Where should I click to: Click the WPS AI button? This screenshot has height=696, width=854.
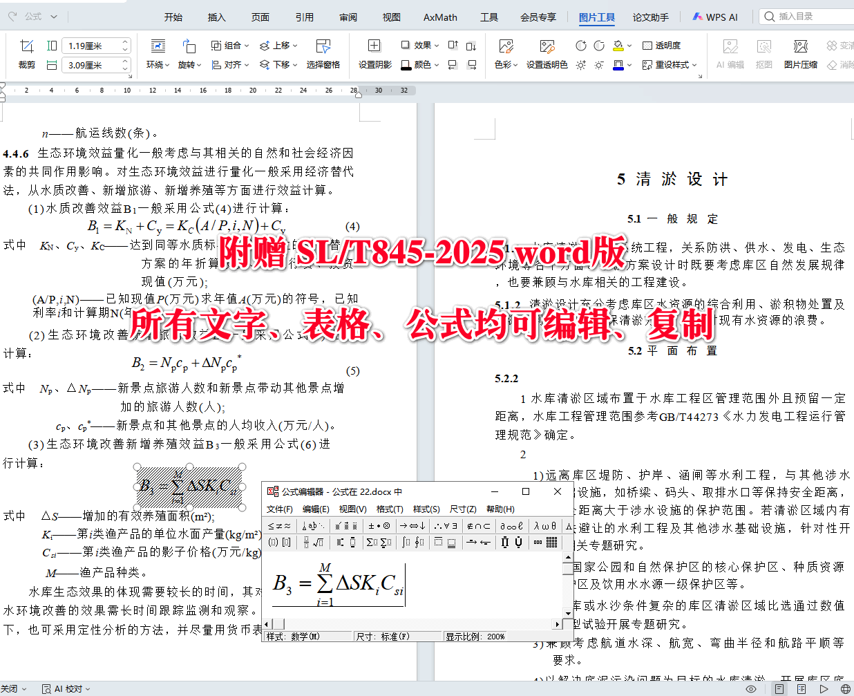(x=716, y=17)
